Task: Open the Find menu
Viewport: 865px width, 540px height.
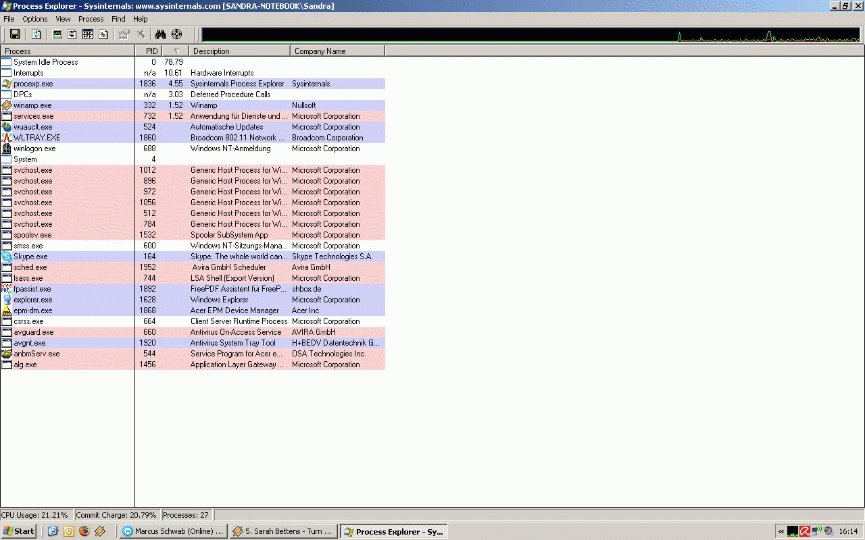Action: coord(118,19)
